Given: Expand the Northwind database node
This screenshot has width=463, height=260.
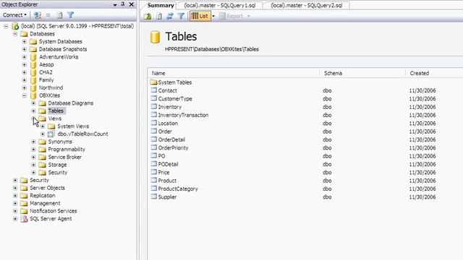Looking at the screenshot, I should pyautogui.click(x=24, y=87).
